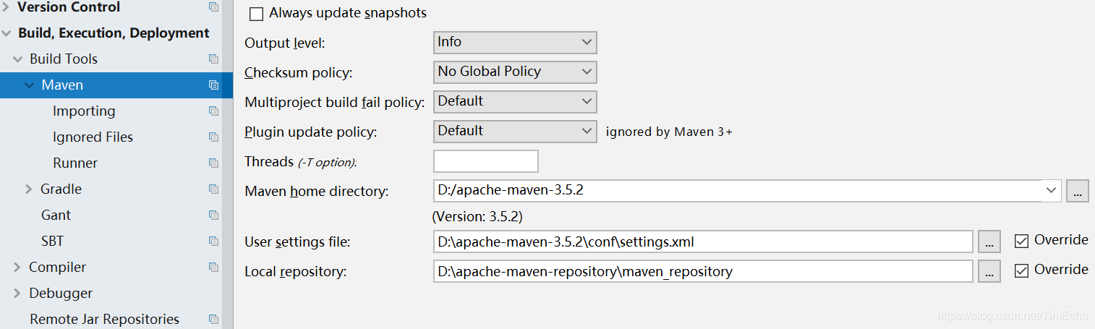Collapse the Build Tools node
The image size is (1095, 329).
pyautogui.click(x=18, y=59)
